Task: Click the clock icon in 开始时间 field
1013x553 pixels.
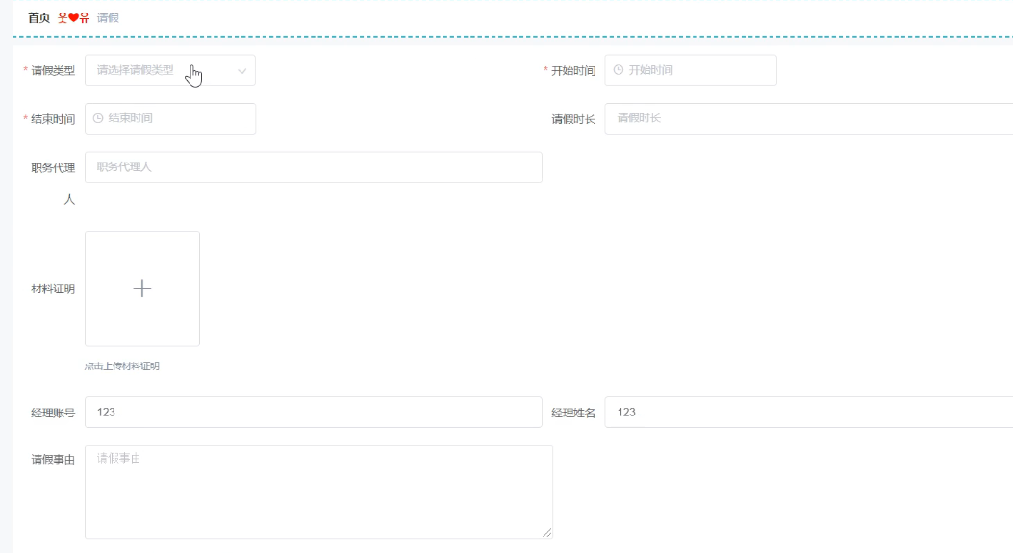Action: click(618, 70)
